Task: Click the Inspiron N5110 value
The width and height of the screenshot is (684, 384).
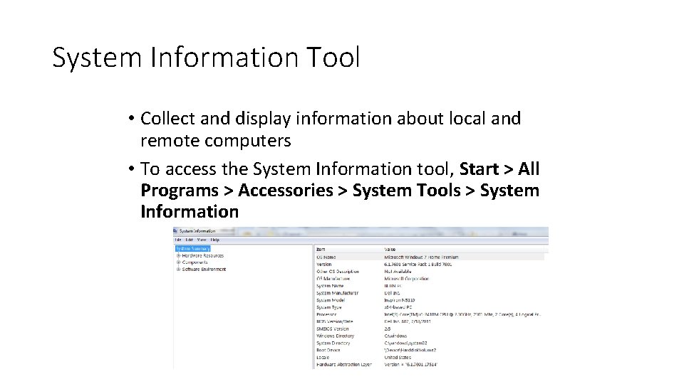Action: point(400,300)
